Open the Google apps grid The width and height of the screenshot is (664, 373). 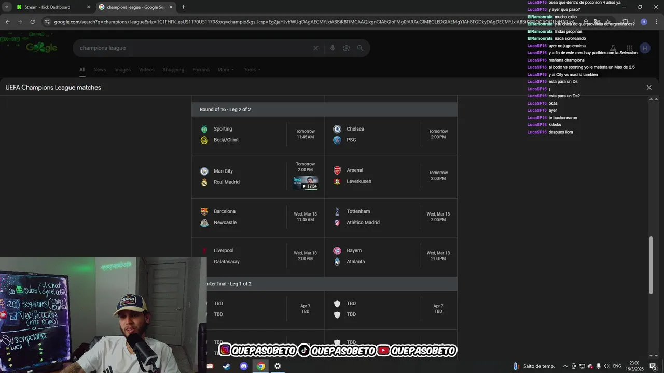(629, 48)
